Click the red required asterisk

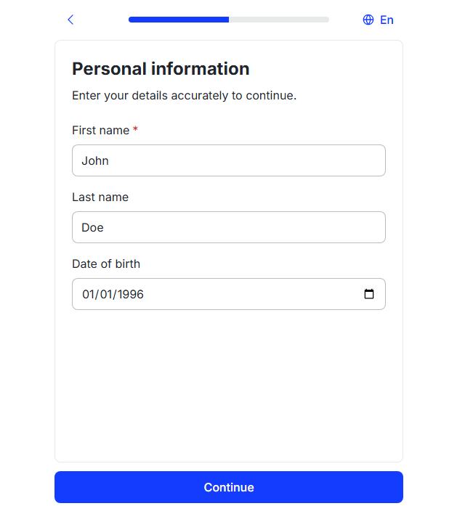135,131
